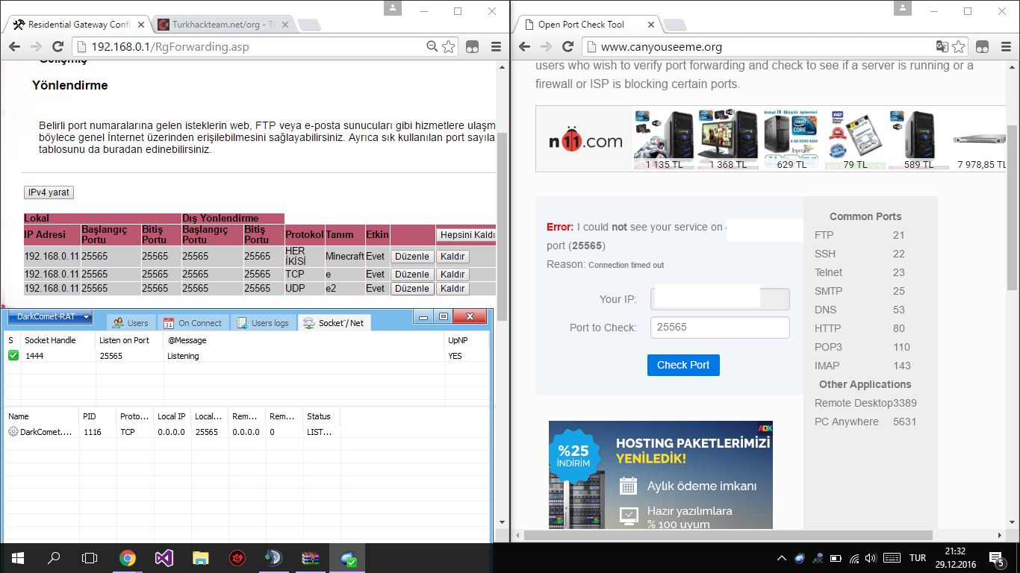The width and height of the screenshot is (1020, 573).
Task: Click the red gear app icon on the taskbar
Action: click(237, 557)
